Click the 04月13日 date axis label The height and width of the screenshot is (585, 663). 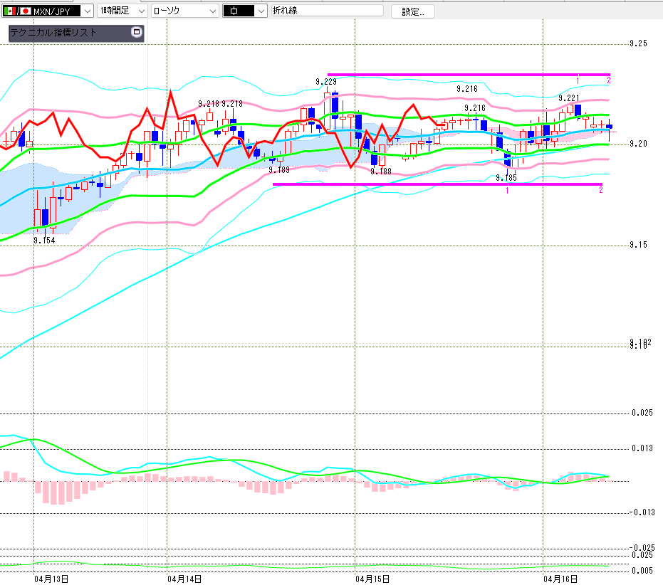click(x=52, y=579)
